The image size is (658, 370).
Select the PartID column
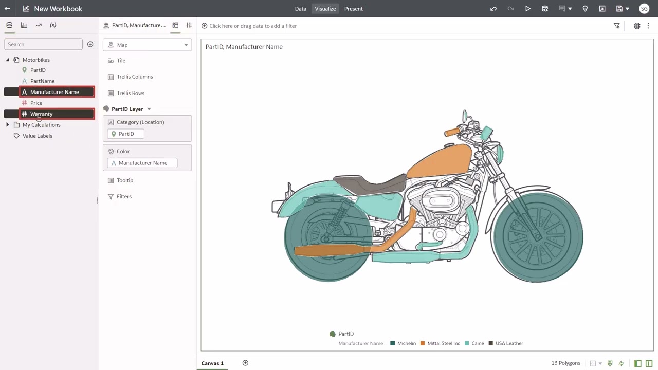coord(38,70)
